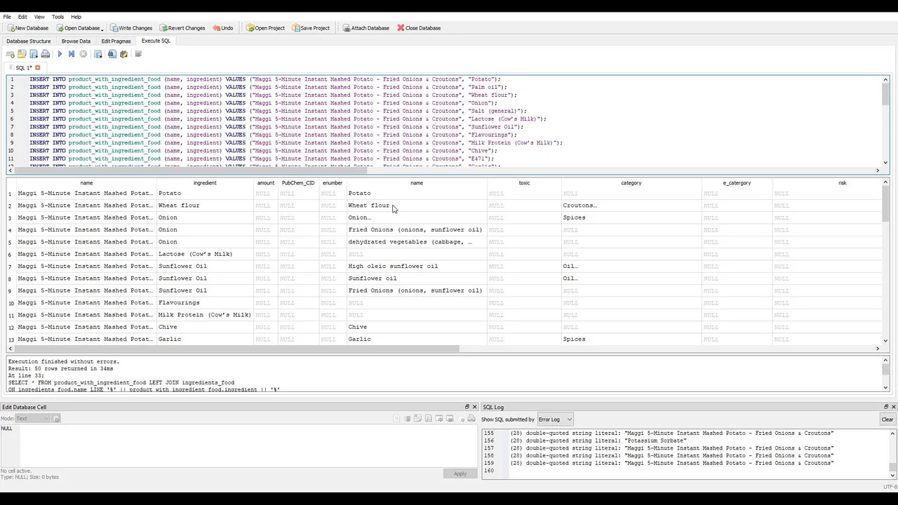
Task: Click Close Database toolbar button
Action: pyautogui.click(x=420, y=28)
